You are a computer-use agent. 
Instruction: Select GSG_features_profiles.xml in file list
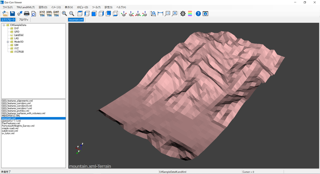coord(15,111)
